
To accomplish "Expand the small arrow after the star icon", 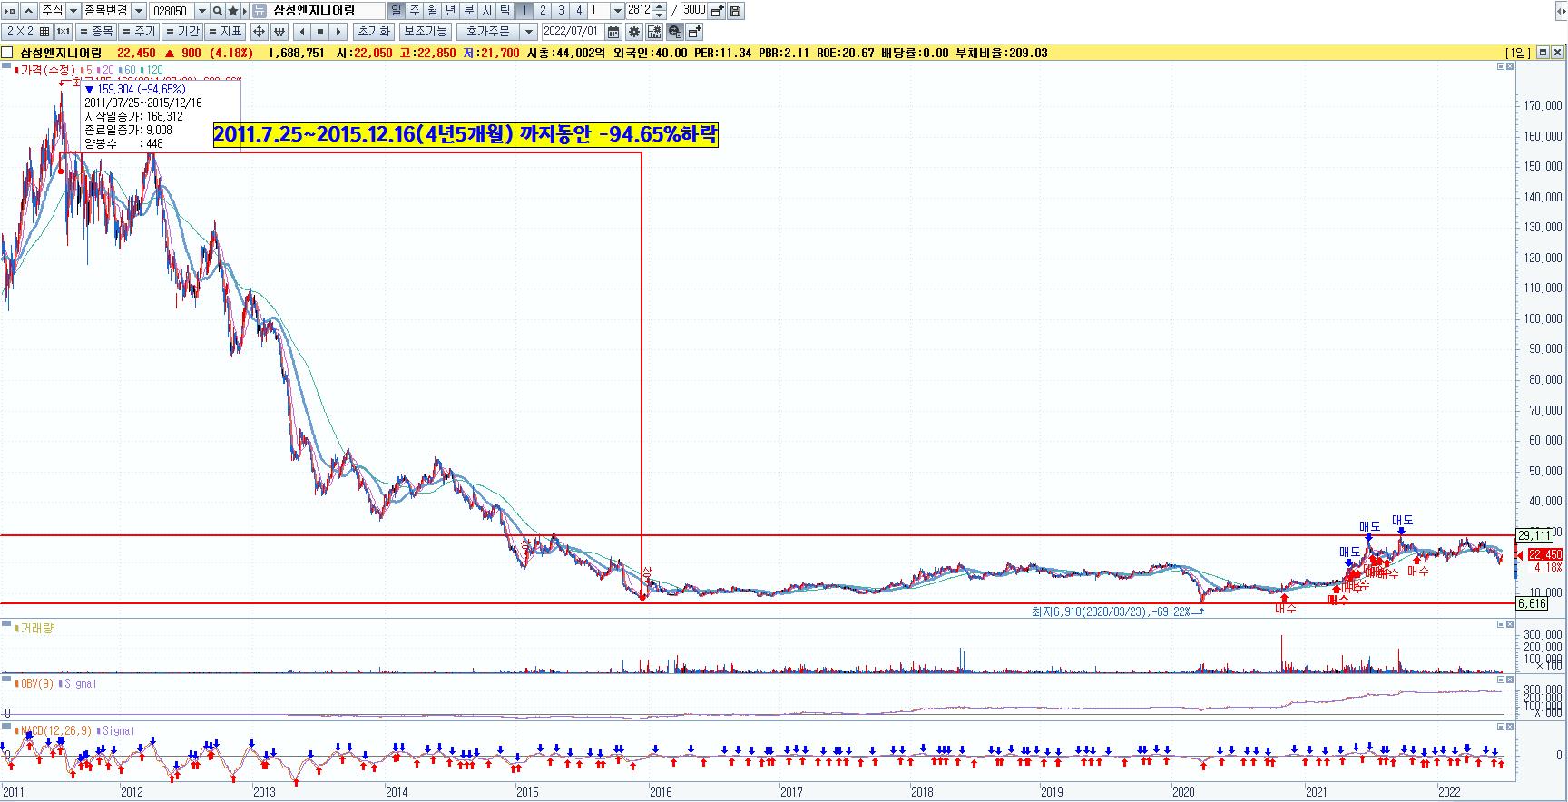I will [x=245, y=11].
